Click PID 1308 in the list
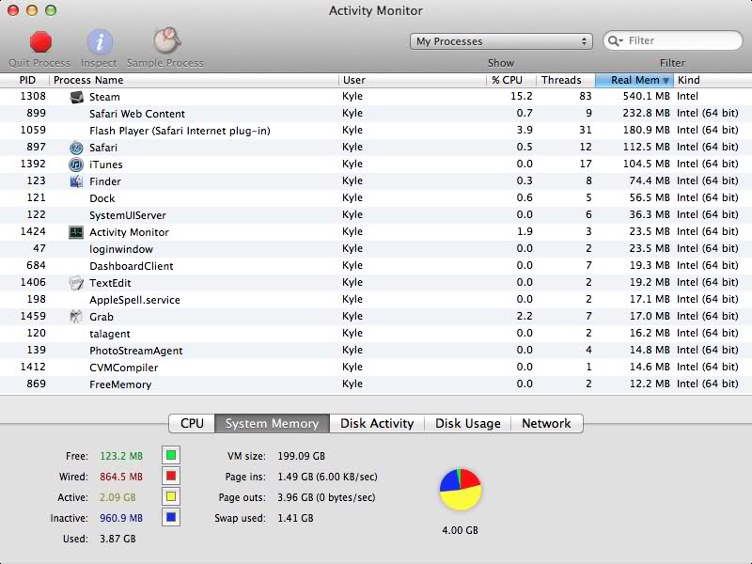Image resolution: width=752 pixels, height=564 pixels. [33, 97]
